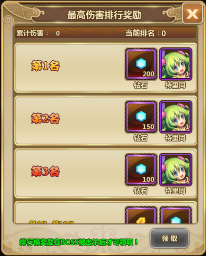206x256 pixels.
Task: Select the 第3名 rank label
Action: [x=46, y=171]
